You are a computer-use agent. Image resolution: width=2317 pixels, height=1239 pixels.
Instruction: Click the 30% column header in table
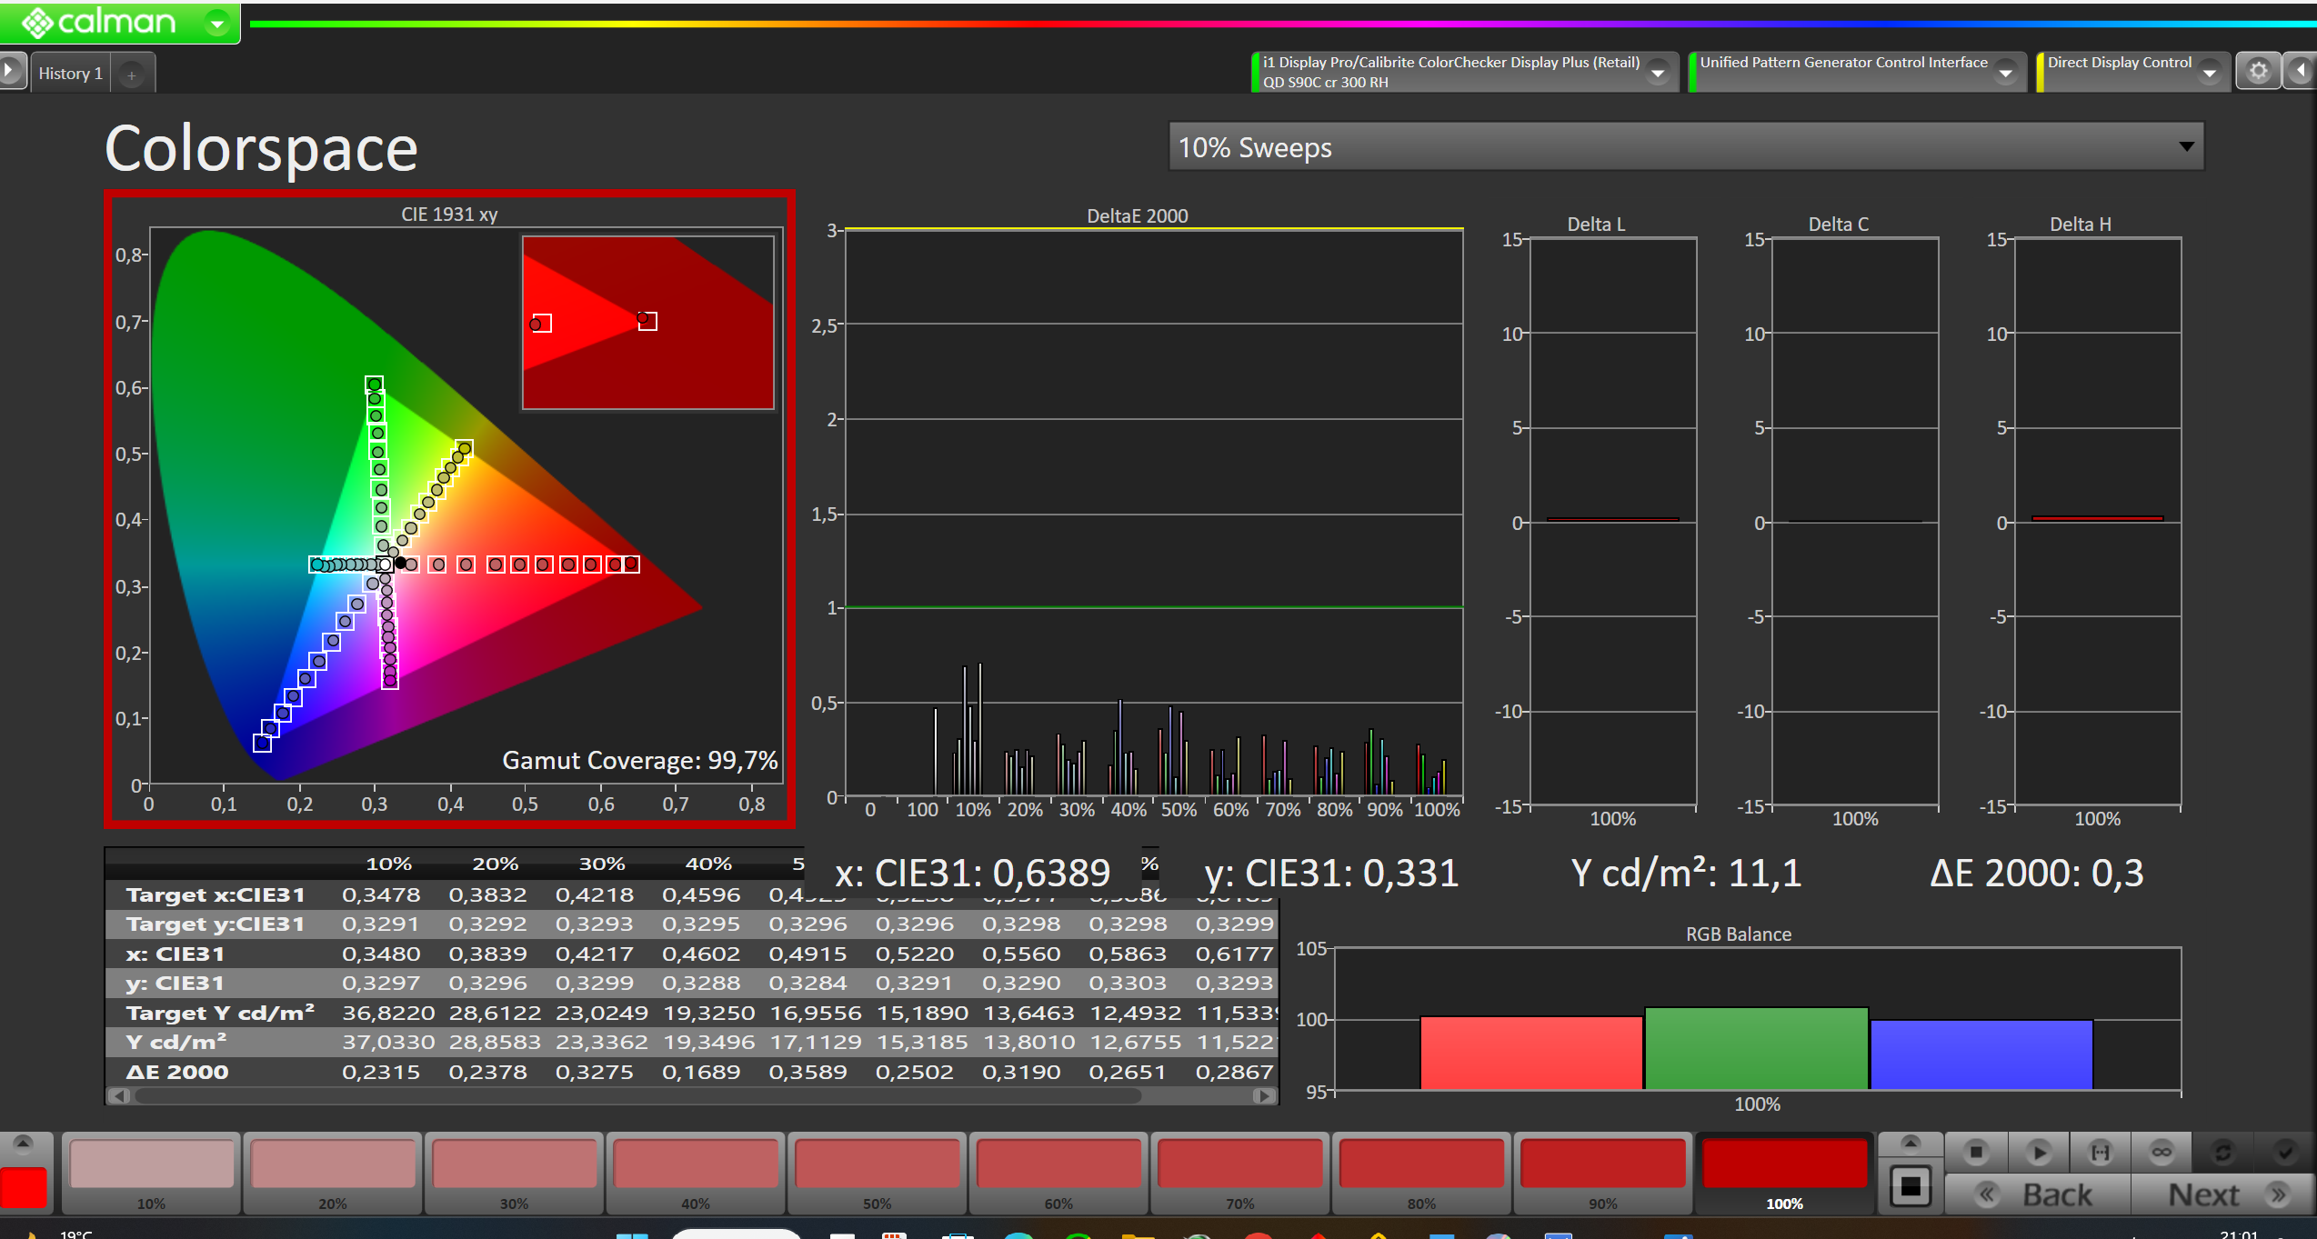602,864
